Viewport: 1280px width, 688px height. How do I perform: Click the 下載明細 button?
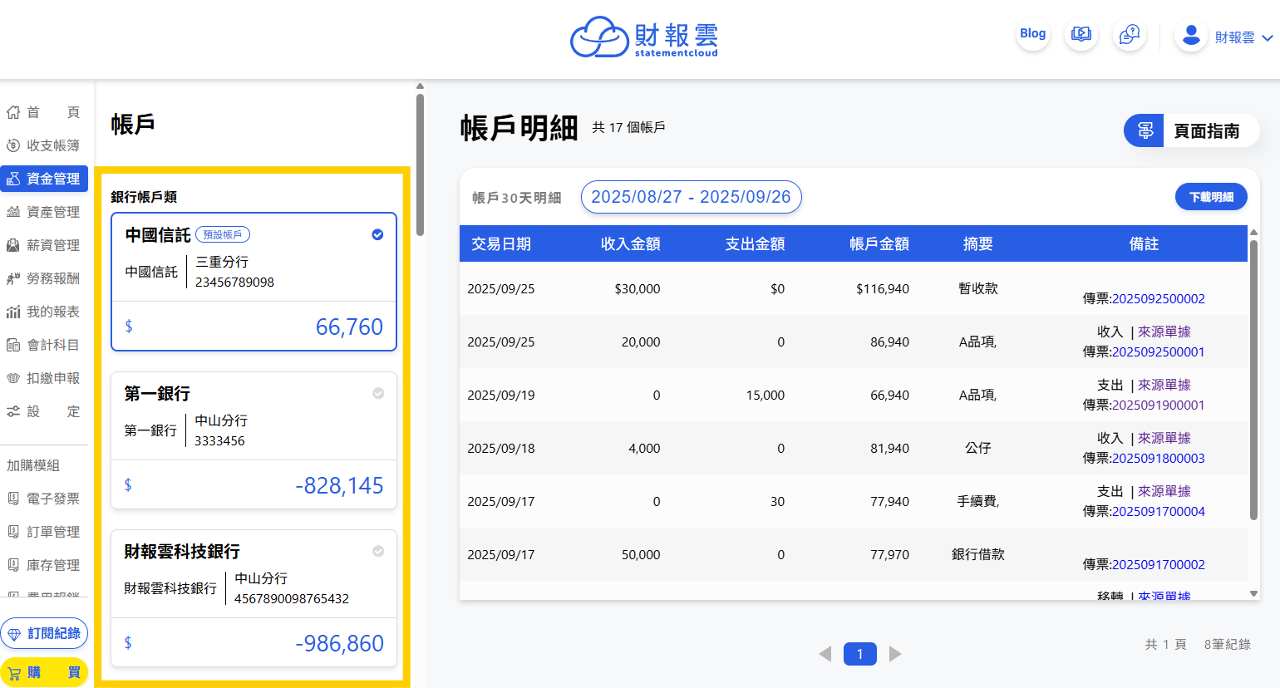pos(1210,197)
